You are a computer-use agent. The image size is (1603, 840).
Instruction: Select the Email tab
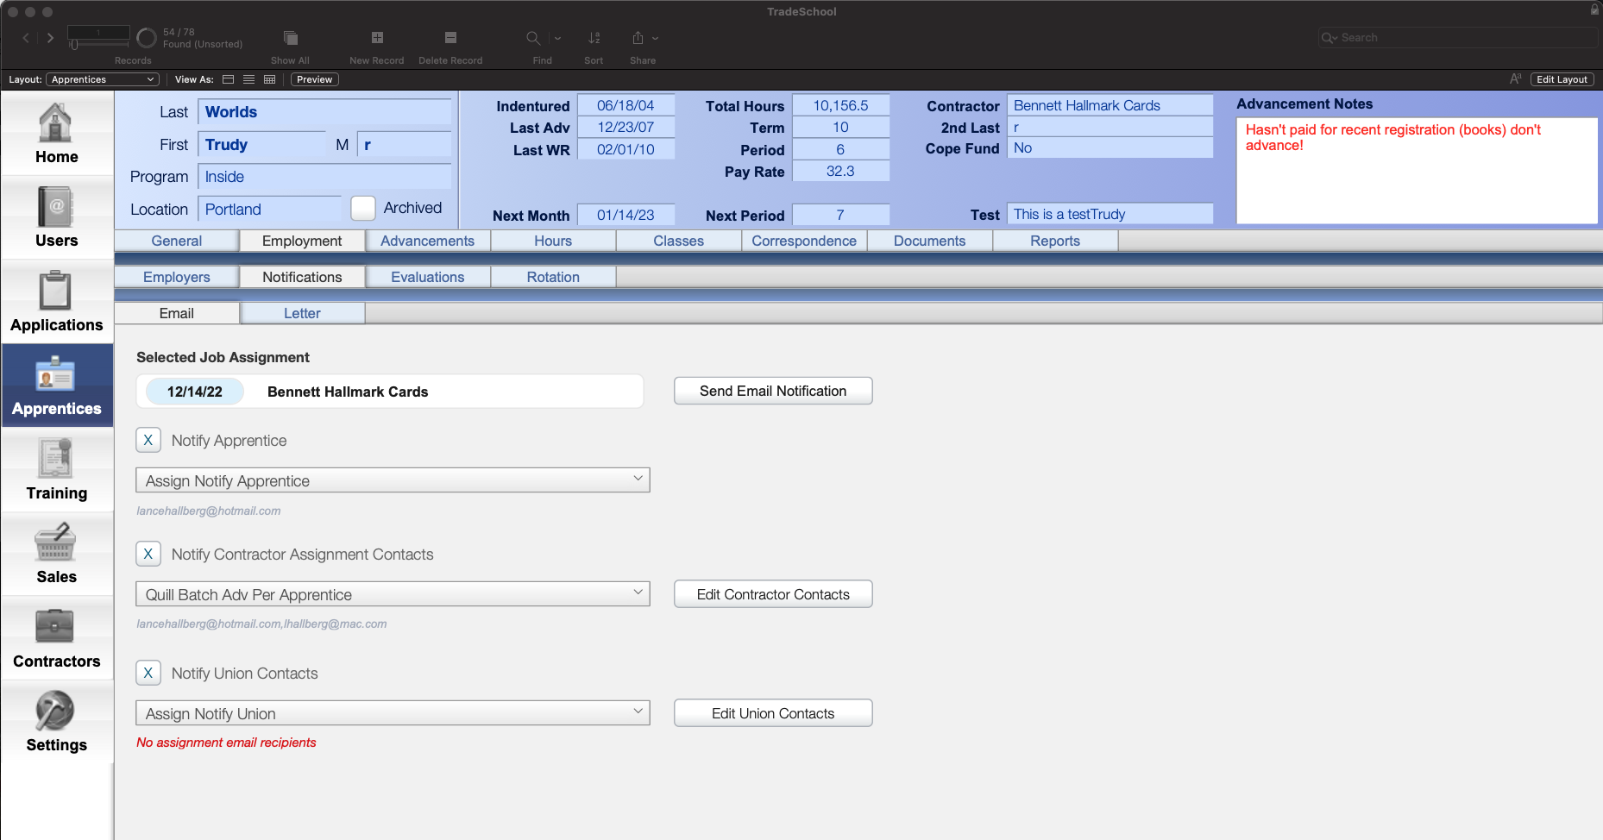pyautogui.click(x=177, y=313)
